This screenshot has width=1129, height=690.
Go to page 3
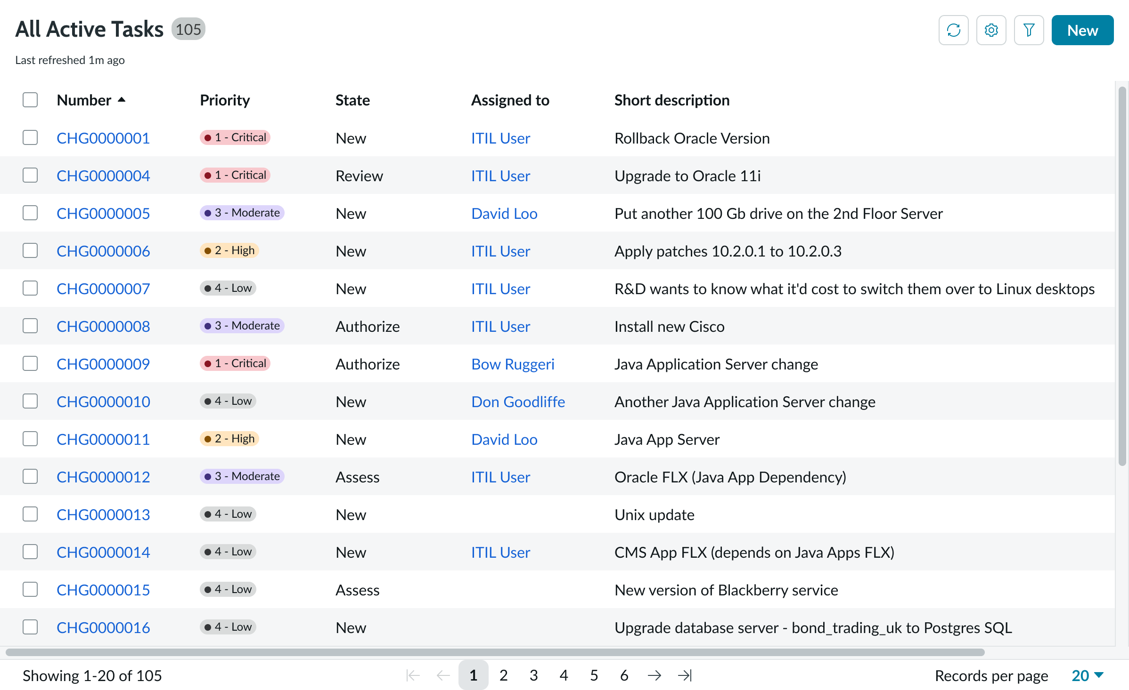(533, 675)
